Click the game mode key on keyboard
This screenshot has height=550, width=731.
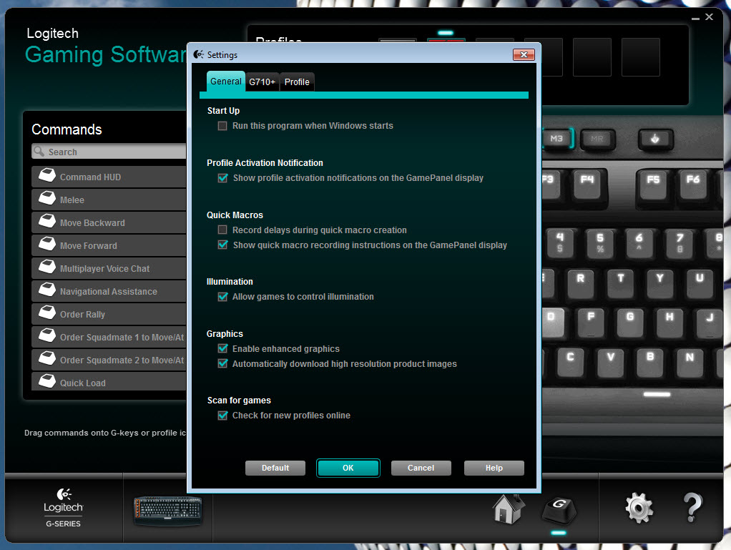[x=655, y=139]
